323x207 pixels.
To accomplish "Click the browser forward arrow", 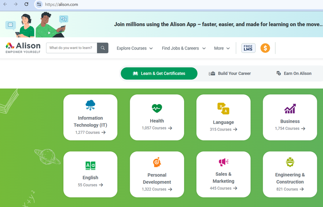I will 16,4.
